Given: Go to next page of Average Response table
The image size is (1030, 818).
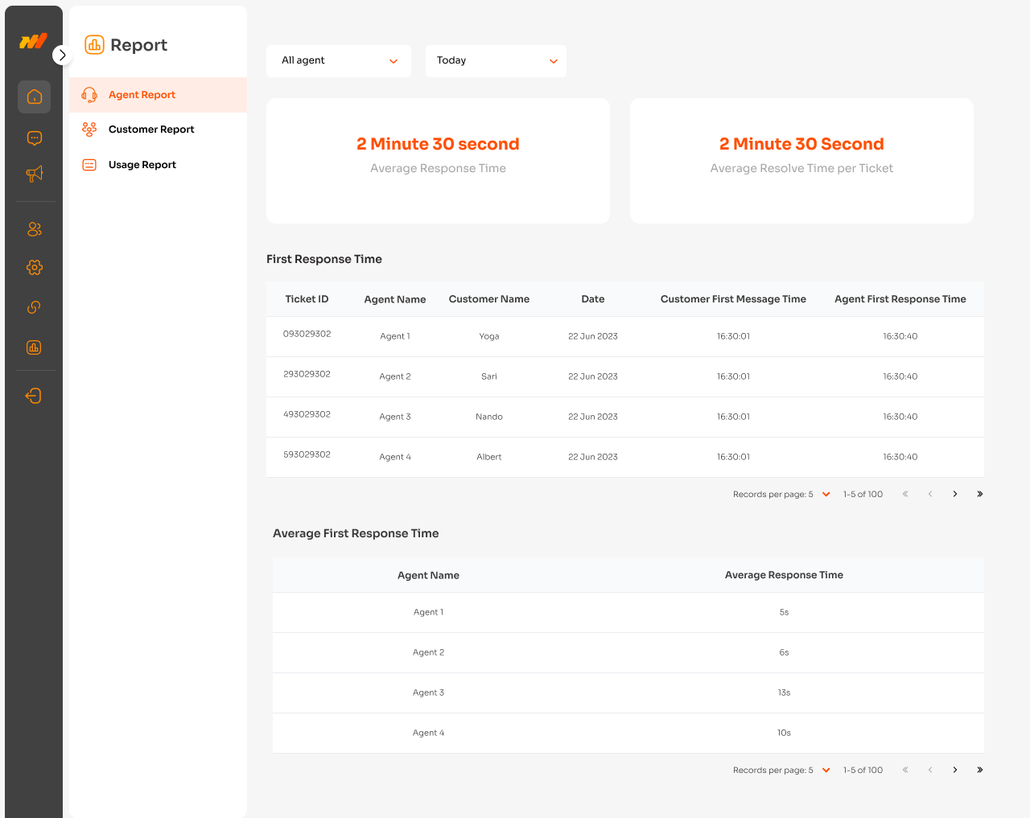Looking at the screenshot, I should click(955, 771).
